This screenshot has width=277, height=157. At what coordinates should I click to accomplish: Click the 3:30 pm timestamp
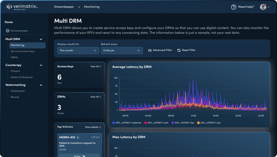[95, 137]
